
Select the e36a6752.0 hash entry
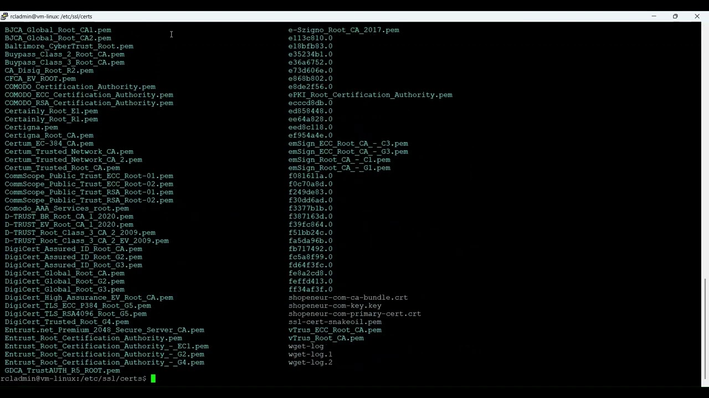[311, 62]
